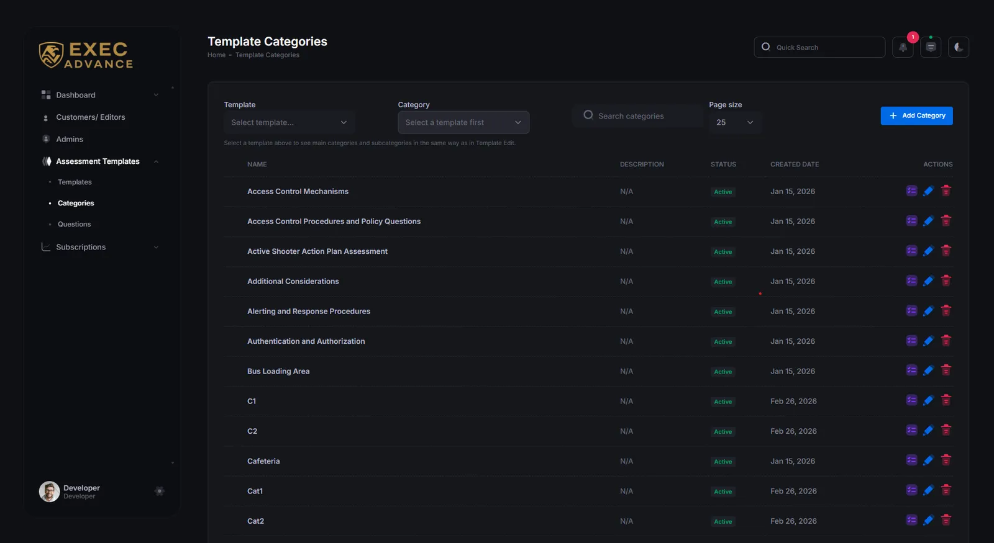994x543 pixels.
Task: Collapse the Assessment Templates section chevron
Action: pyautogui.click(x=156, y=161)
